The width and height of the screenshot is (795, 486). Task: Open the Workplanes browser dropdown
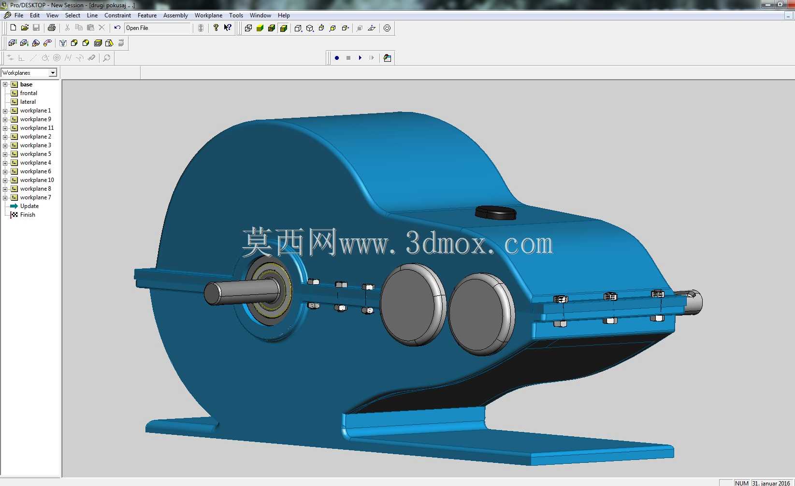tap(53, 73)
